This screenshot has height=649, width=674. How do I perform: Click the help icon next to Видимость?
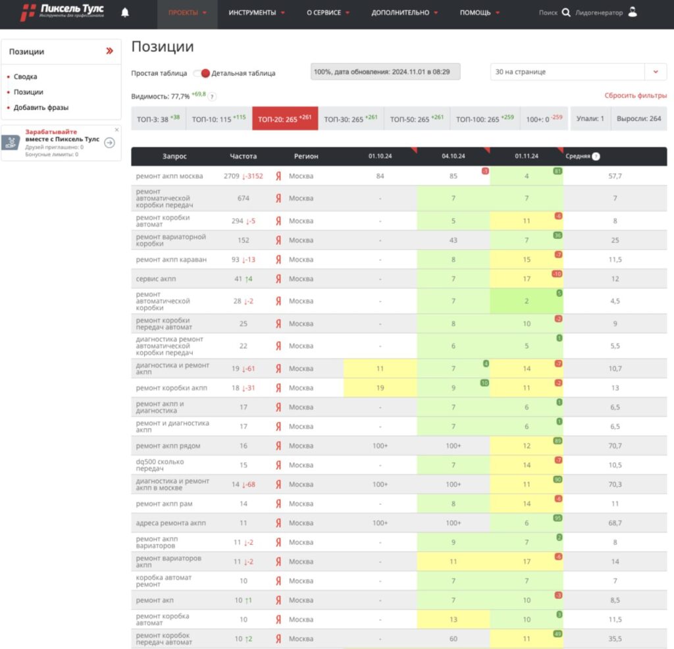point(212,97)
